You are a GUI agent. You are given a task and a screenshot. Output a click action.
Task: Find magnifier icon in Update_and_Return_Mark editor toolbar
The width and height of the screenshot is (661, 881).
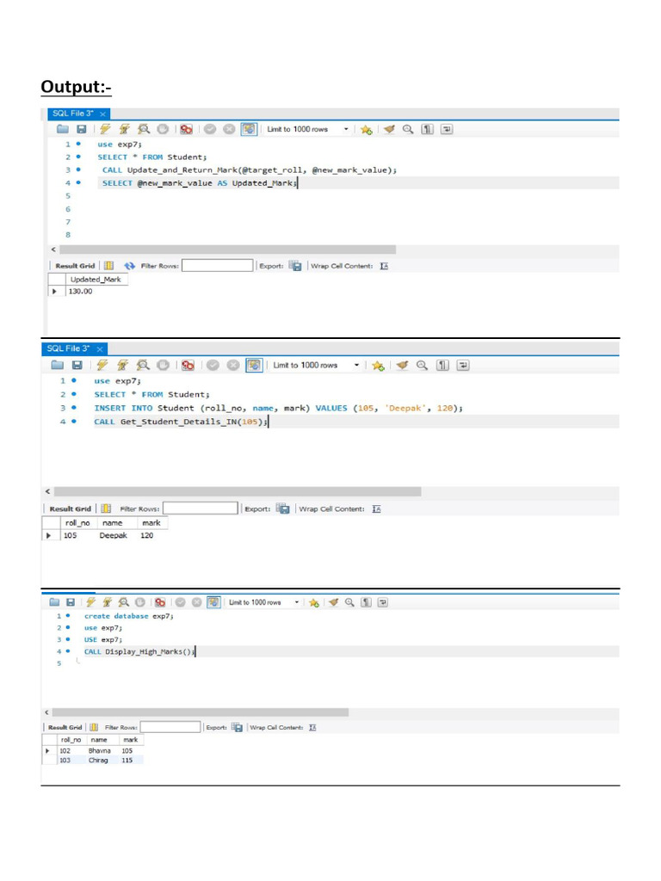tap(408, 129)
